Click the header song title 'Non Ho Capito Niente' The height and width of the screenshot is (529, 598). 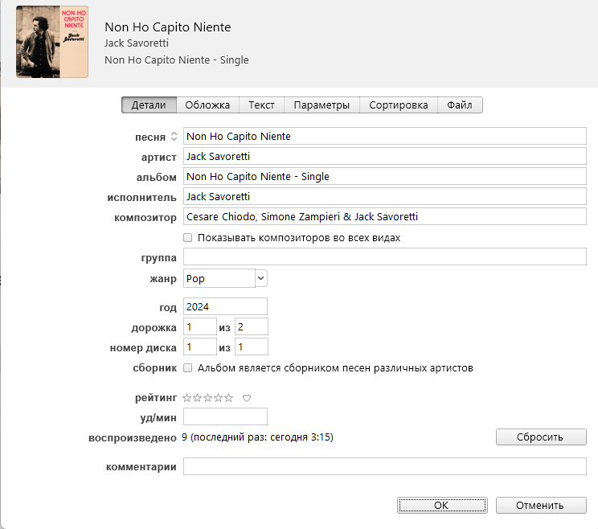[168, 27]
